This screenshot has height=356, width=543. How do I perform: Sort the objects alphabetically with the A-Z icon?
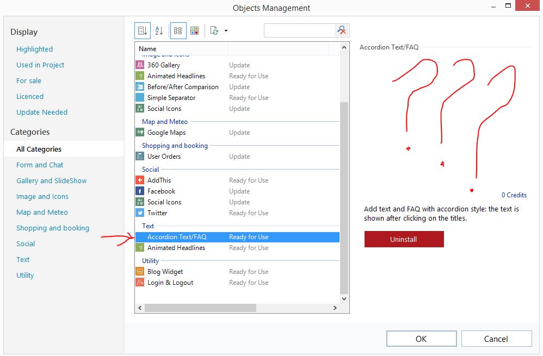point(159,31)
